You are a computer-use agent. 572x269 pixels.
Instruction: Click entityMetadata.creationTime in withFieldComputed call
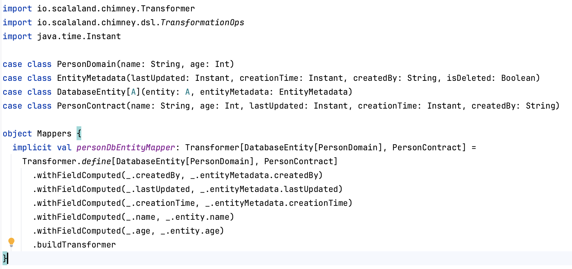coord(281,203)
